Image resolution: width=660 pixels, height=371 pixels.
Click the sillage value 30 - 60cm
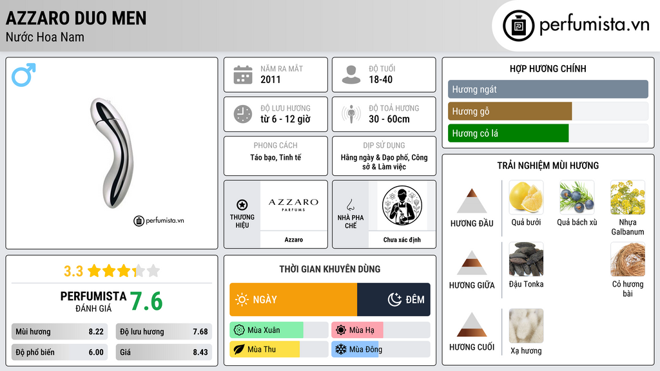(389, 119)
